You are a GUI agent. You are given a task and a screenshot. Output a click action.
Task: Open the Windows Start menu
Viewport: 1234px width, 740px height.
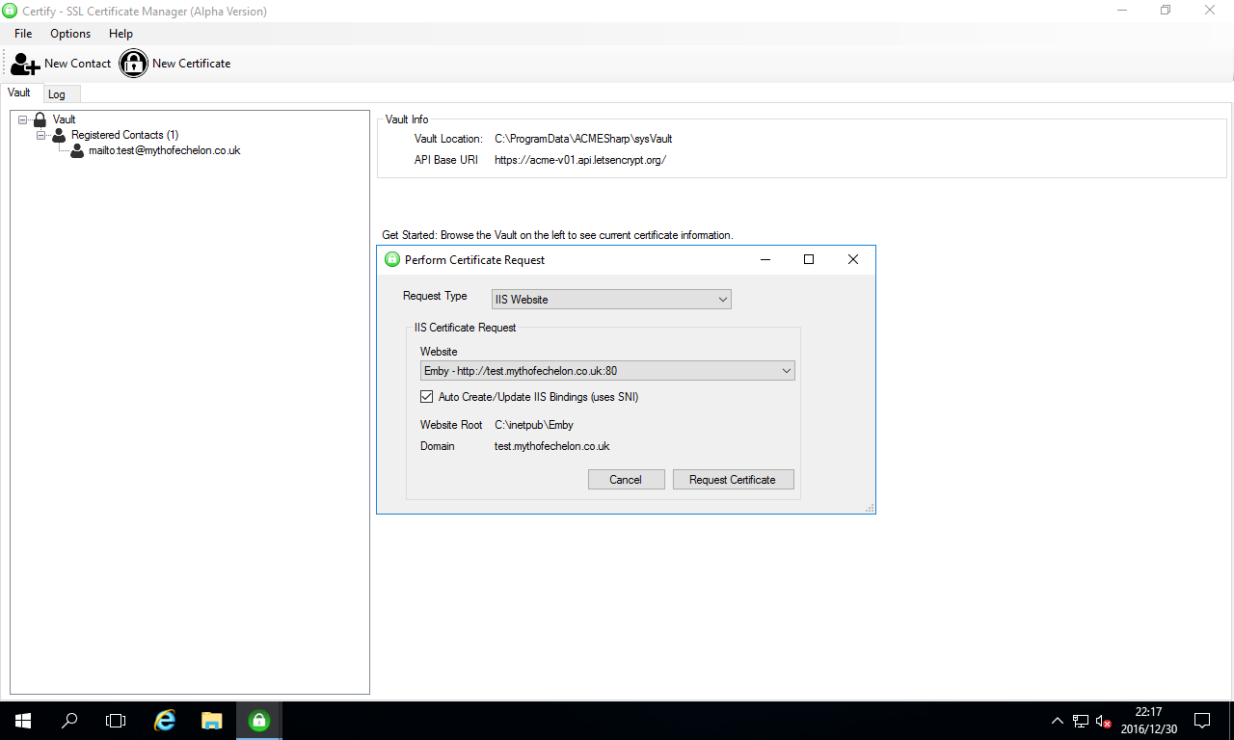[22, 720]
